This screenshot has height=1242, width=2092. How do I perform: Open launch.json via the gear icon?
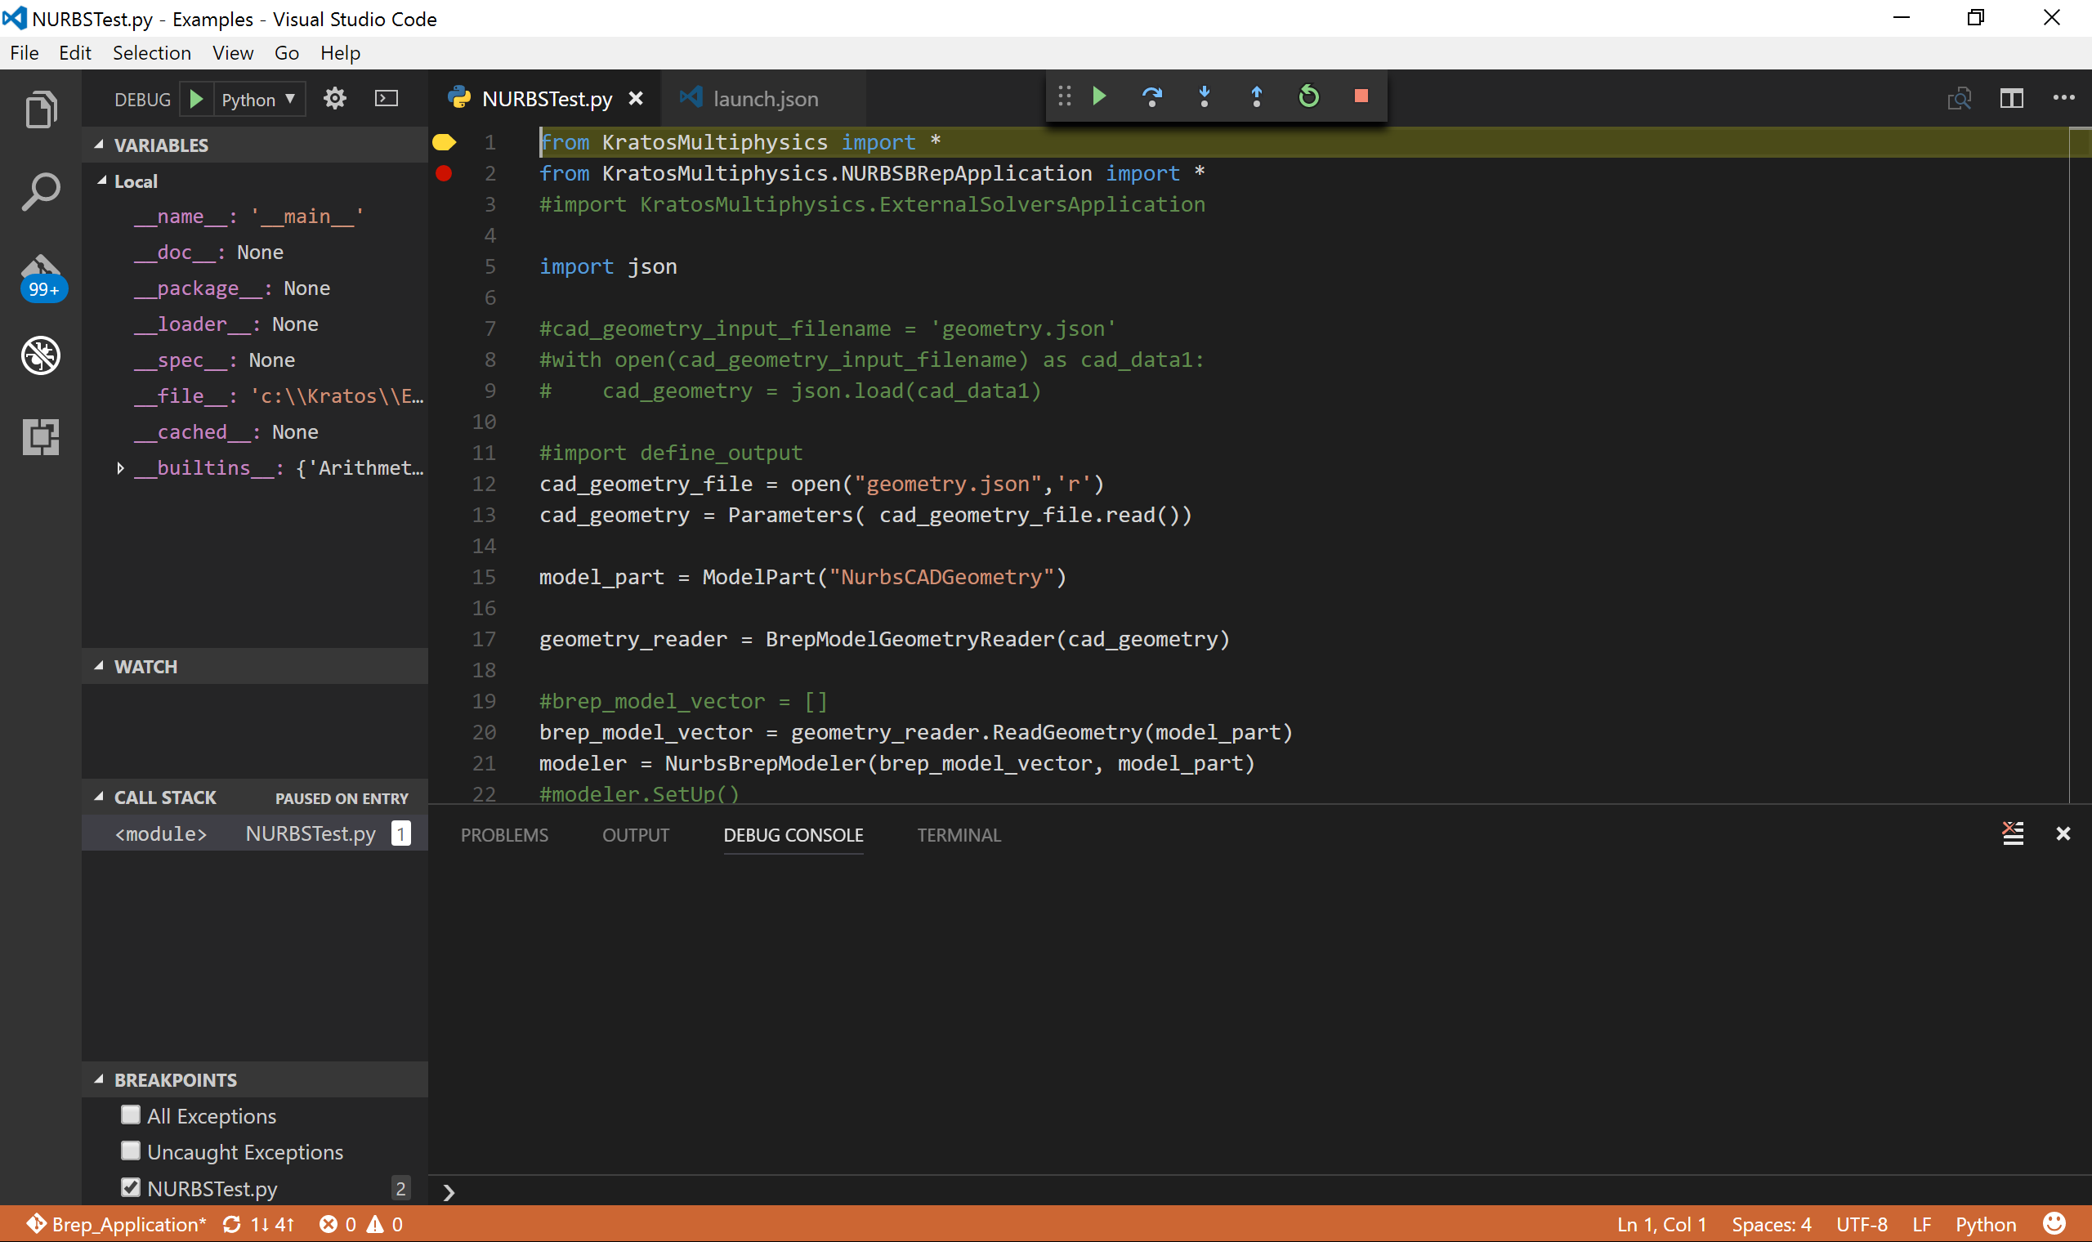(x=335, y=99)
